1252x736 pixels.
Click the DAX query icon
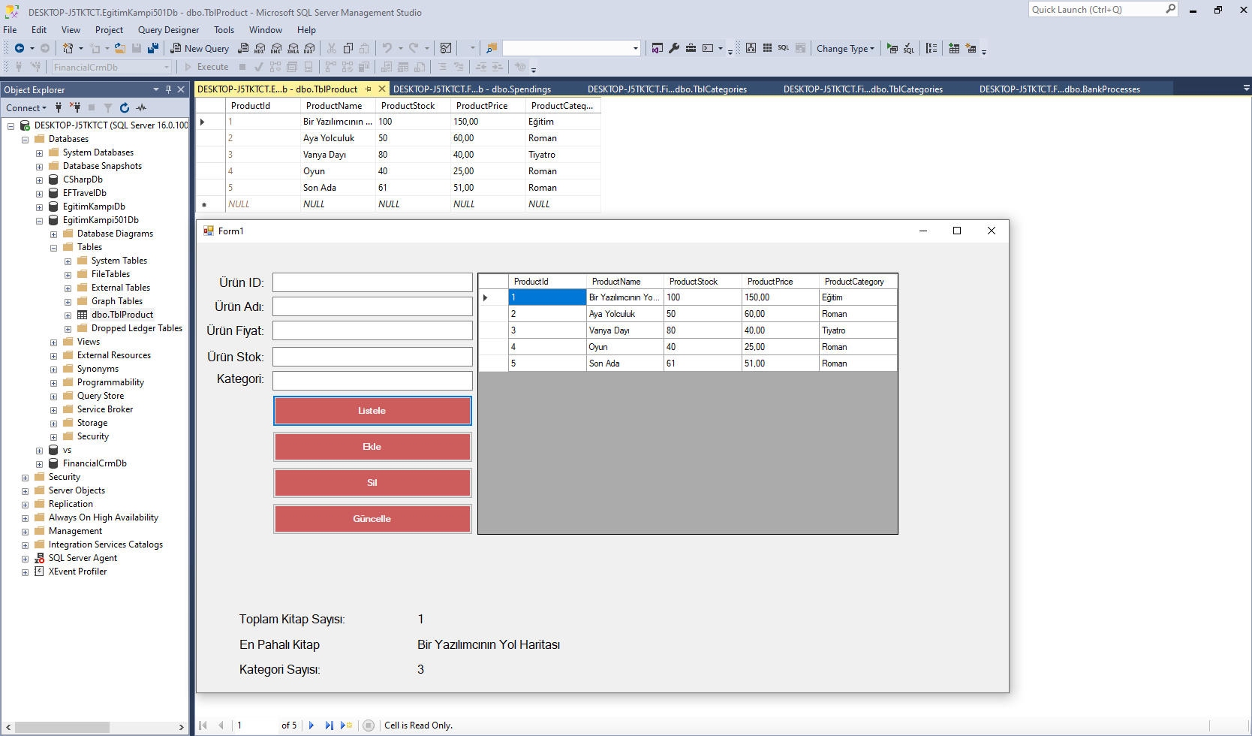coord(309,48)
